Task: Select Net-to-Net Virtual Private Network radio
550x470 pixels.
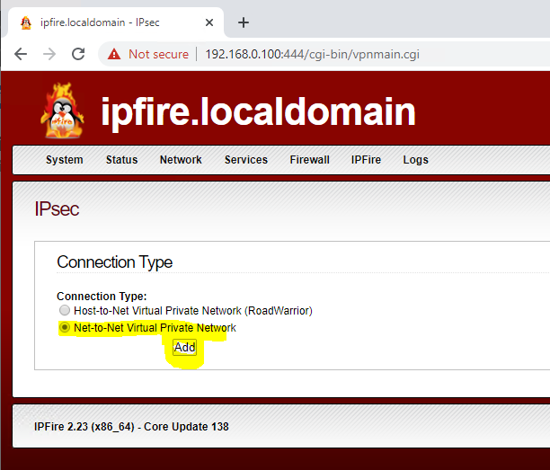Action: (65, 327)
